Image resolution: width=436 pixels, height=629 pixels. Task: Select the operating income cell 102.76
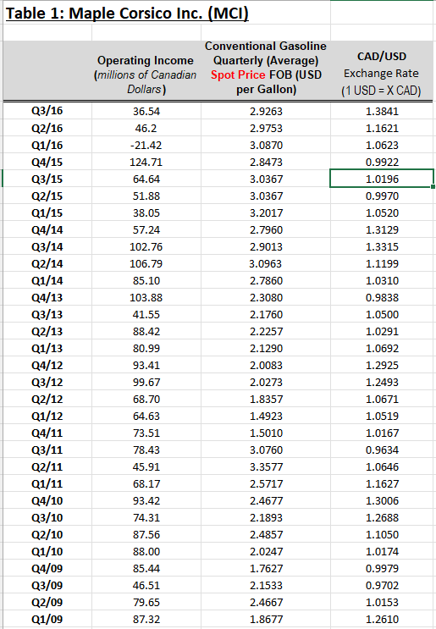click(x=146, y=246)
